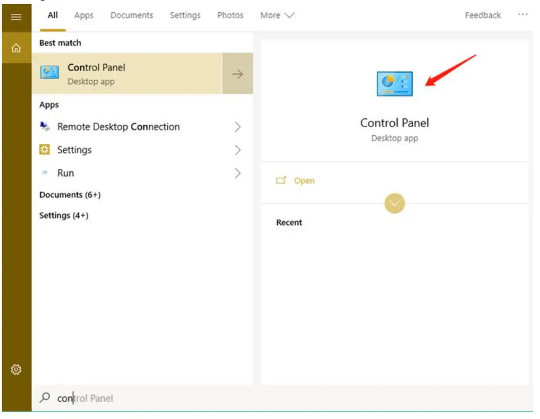The image size is (540, 419).
Task: Click Open in the preview pane
Action: [304, 181]
